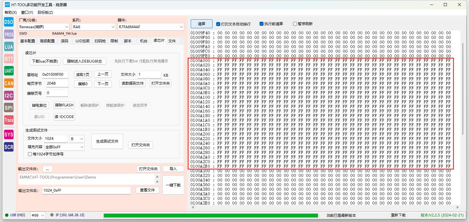This screenshot has width=469, height=222.
Task: Switch to the 文件 tab
Action: pos(172,41)
